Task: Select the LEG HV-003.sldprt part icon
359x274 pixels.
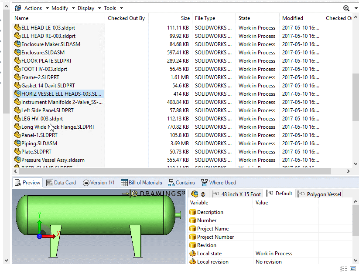Action: pos(17,118)
